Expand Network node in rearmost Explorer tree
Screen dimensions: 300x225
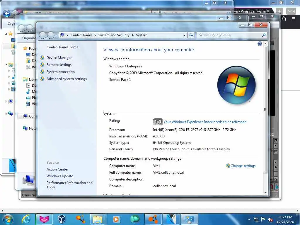(6, 114)
